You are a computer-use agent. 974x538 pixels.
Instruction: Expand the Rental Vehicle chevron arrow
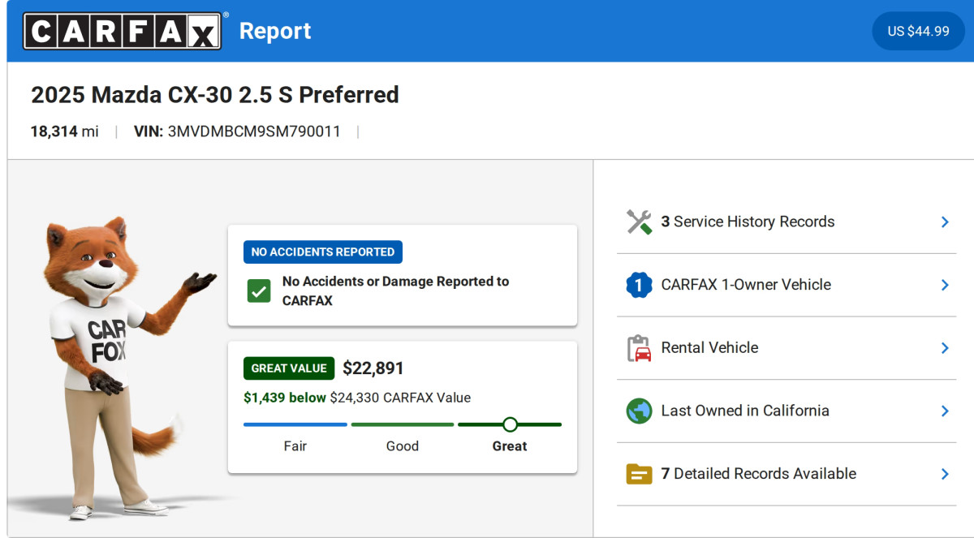pos(944,348)
